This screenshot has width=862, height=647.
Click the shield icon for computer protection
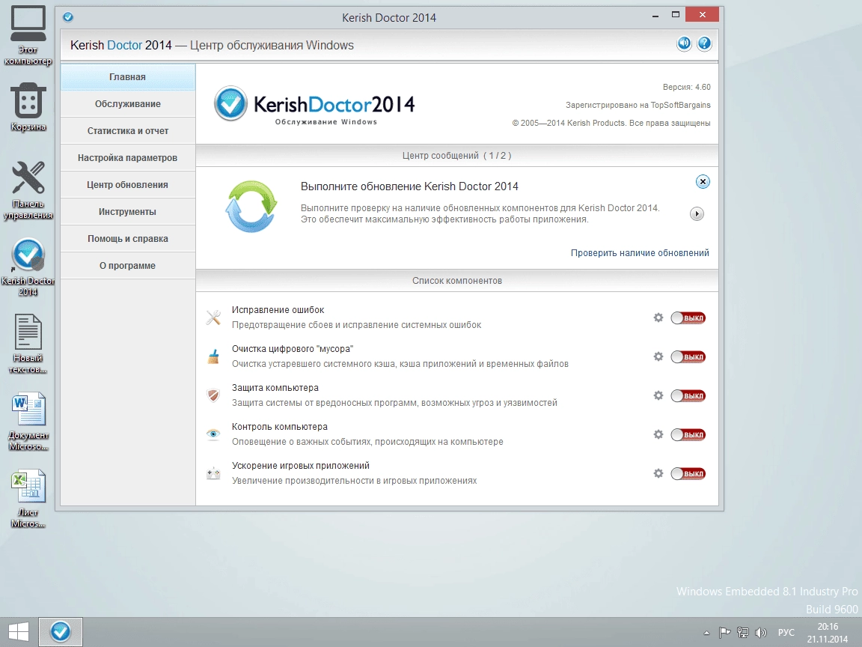(213, 395)
